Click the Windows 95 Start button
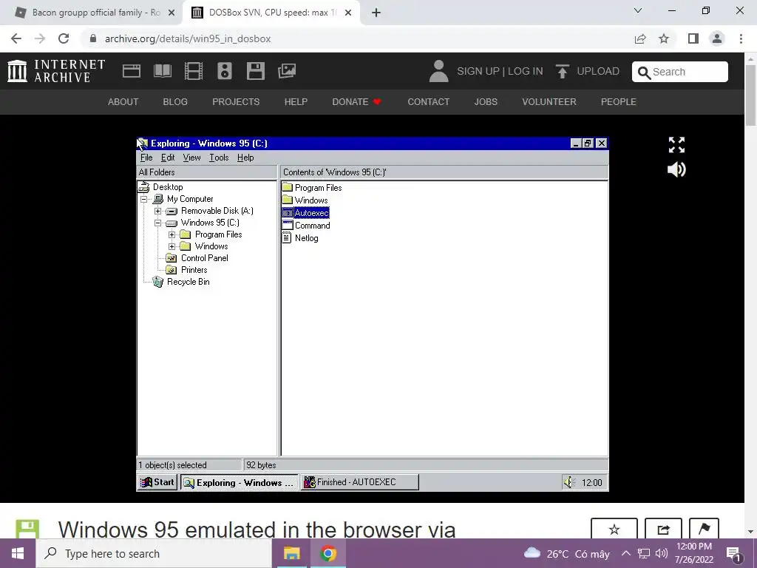This screenshot has width=757, height=568. click(157, 482)
